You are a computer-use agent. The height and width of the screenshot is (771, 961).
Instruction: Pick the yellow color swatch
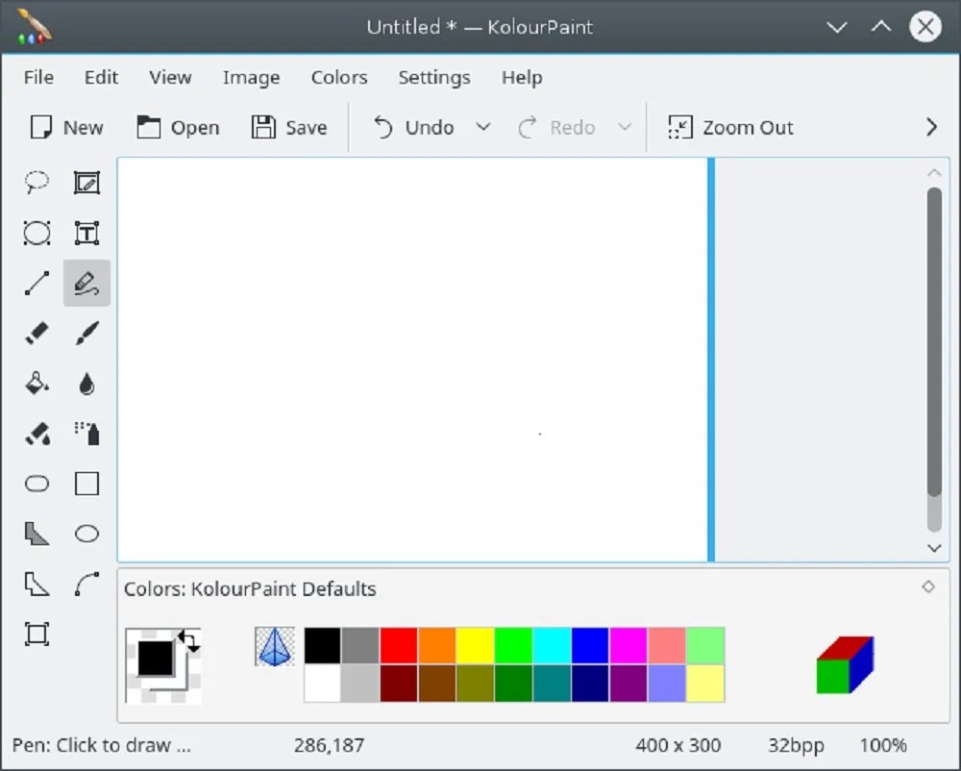click(x=475, y=645)
